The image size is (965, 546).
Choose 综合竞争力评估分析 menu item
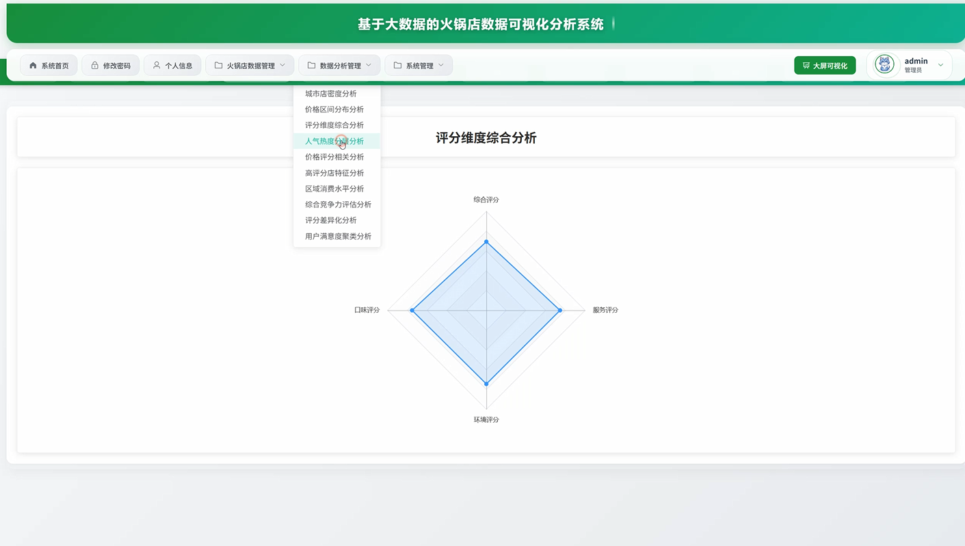[337, 205]
